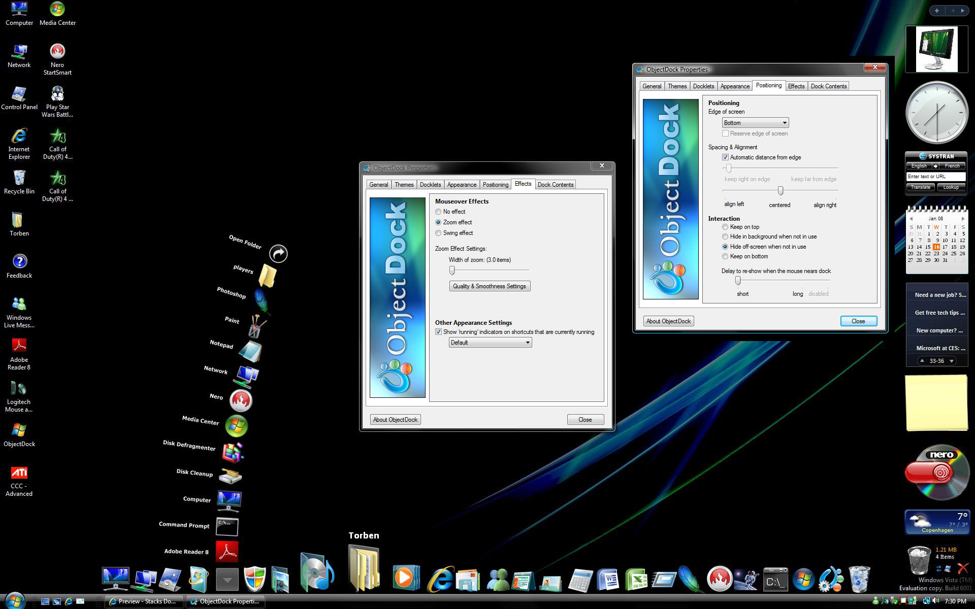Image resolution: width=975 pixels, height=609 pixels.
Task: Click the SYSTRAN Translate button
Action: click(920, 187)
